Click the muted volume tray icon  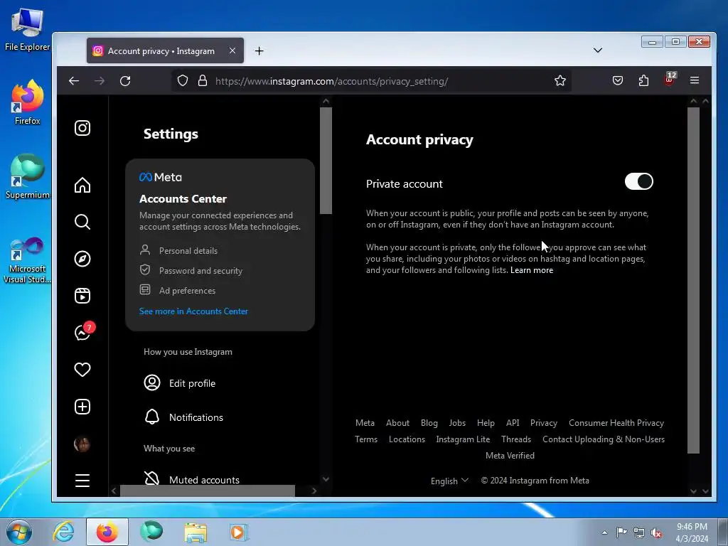click(x=656, y=532)
